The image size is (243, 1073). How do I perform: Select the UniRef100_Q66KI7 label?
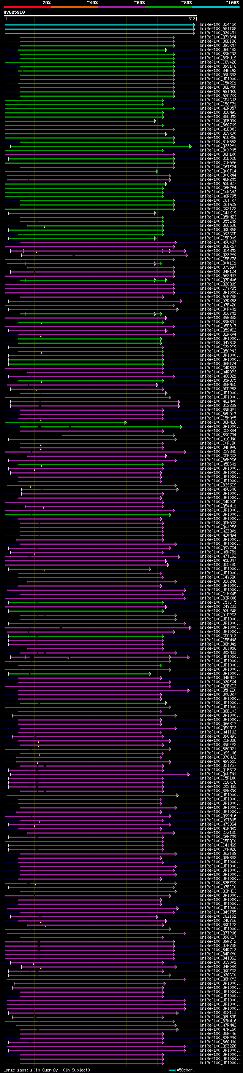[x=218, y=724]
